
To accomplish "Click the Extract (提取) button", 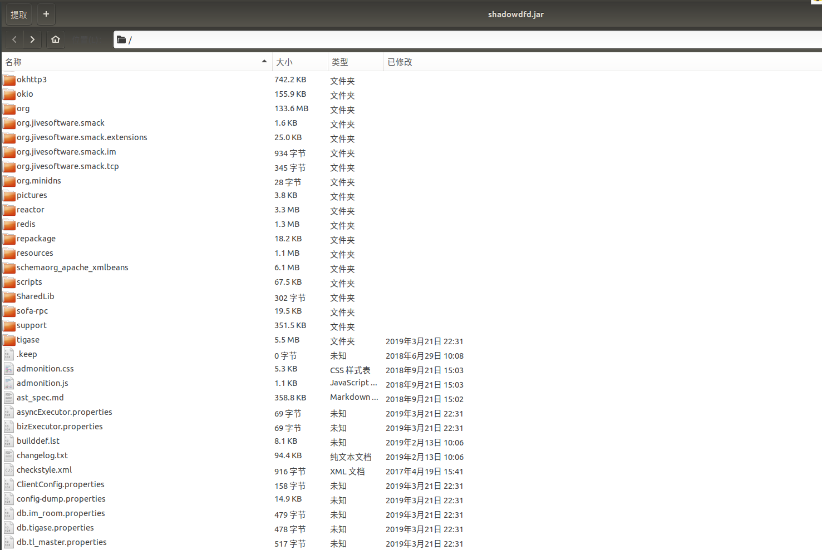I will (19, 14).
